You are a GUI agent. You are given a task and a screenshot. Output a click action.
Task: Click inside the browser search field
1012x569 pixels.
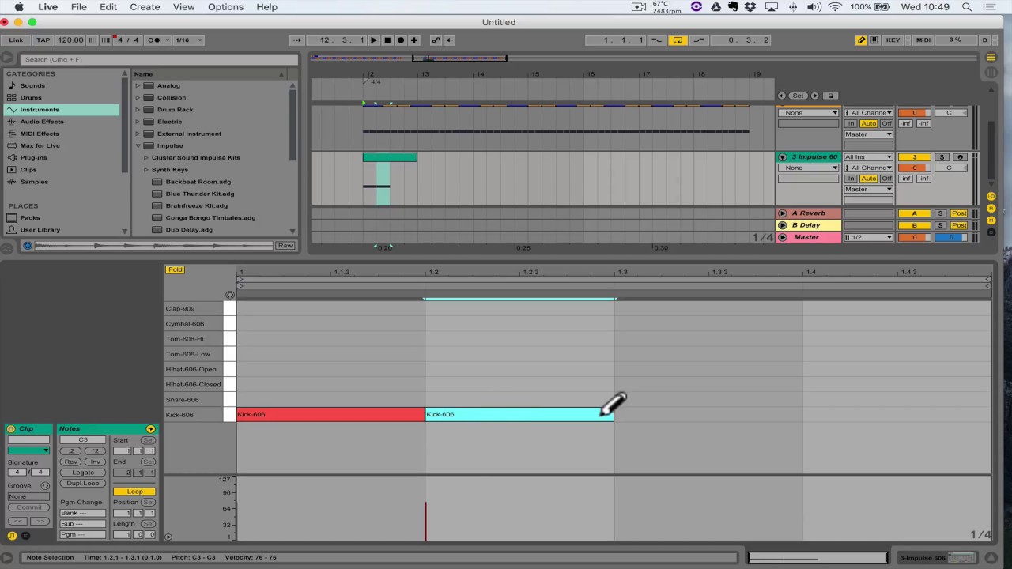pyautogui.click(x=158, y=59)
